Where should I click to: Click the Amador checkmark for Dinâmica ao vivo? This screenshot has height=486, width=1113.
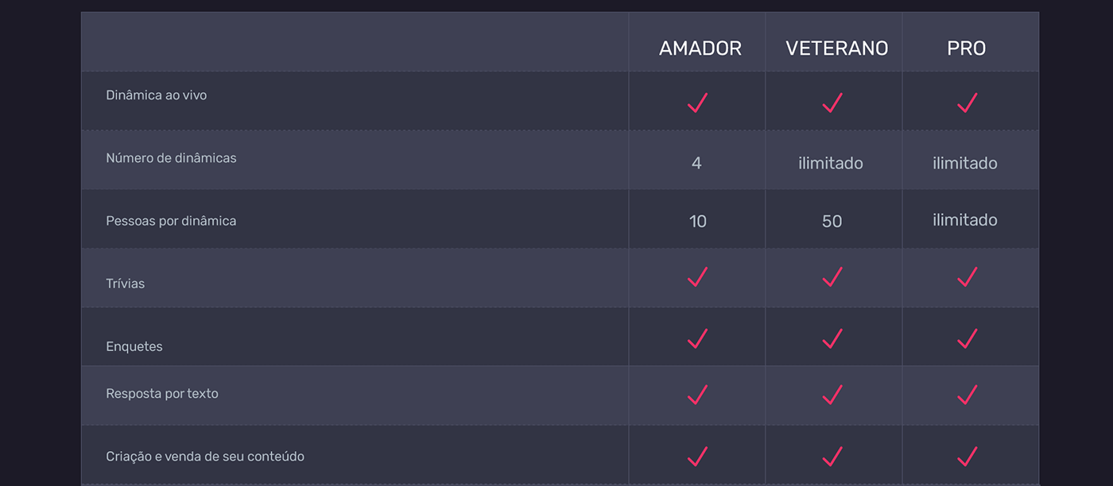click(697, 102)
